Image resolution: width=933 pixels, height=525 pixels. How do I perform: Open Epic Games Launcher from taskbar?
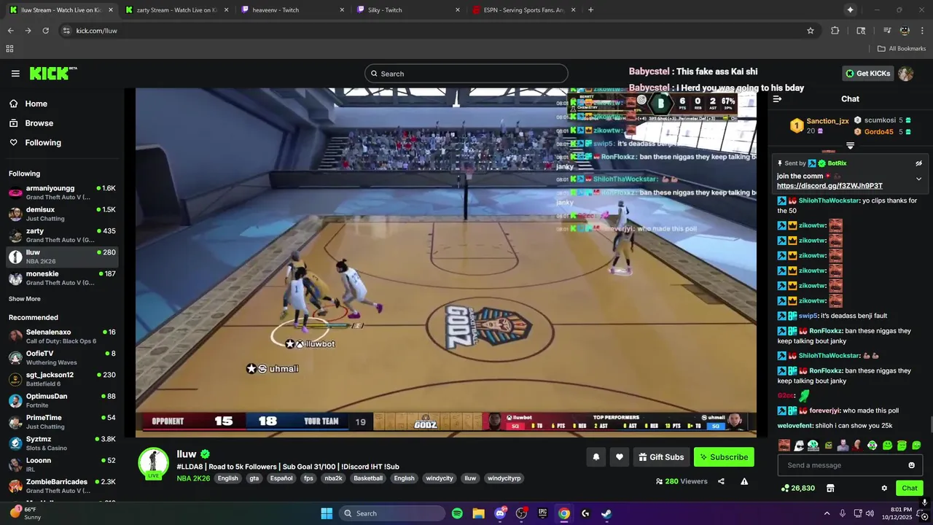coord(542,513)
